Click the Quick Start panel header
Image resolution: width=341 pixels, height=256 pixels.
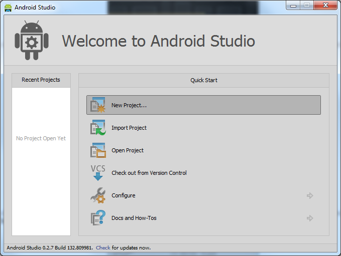click(203, 80)
